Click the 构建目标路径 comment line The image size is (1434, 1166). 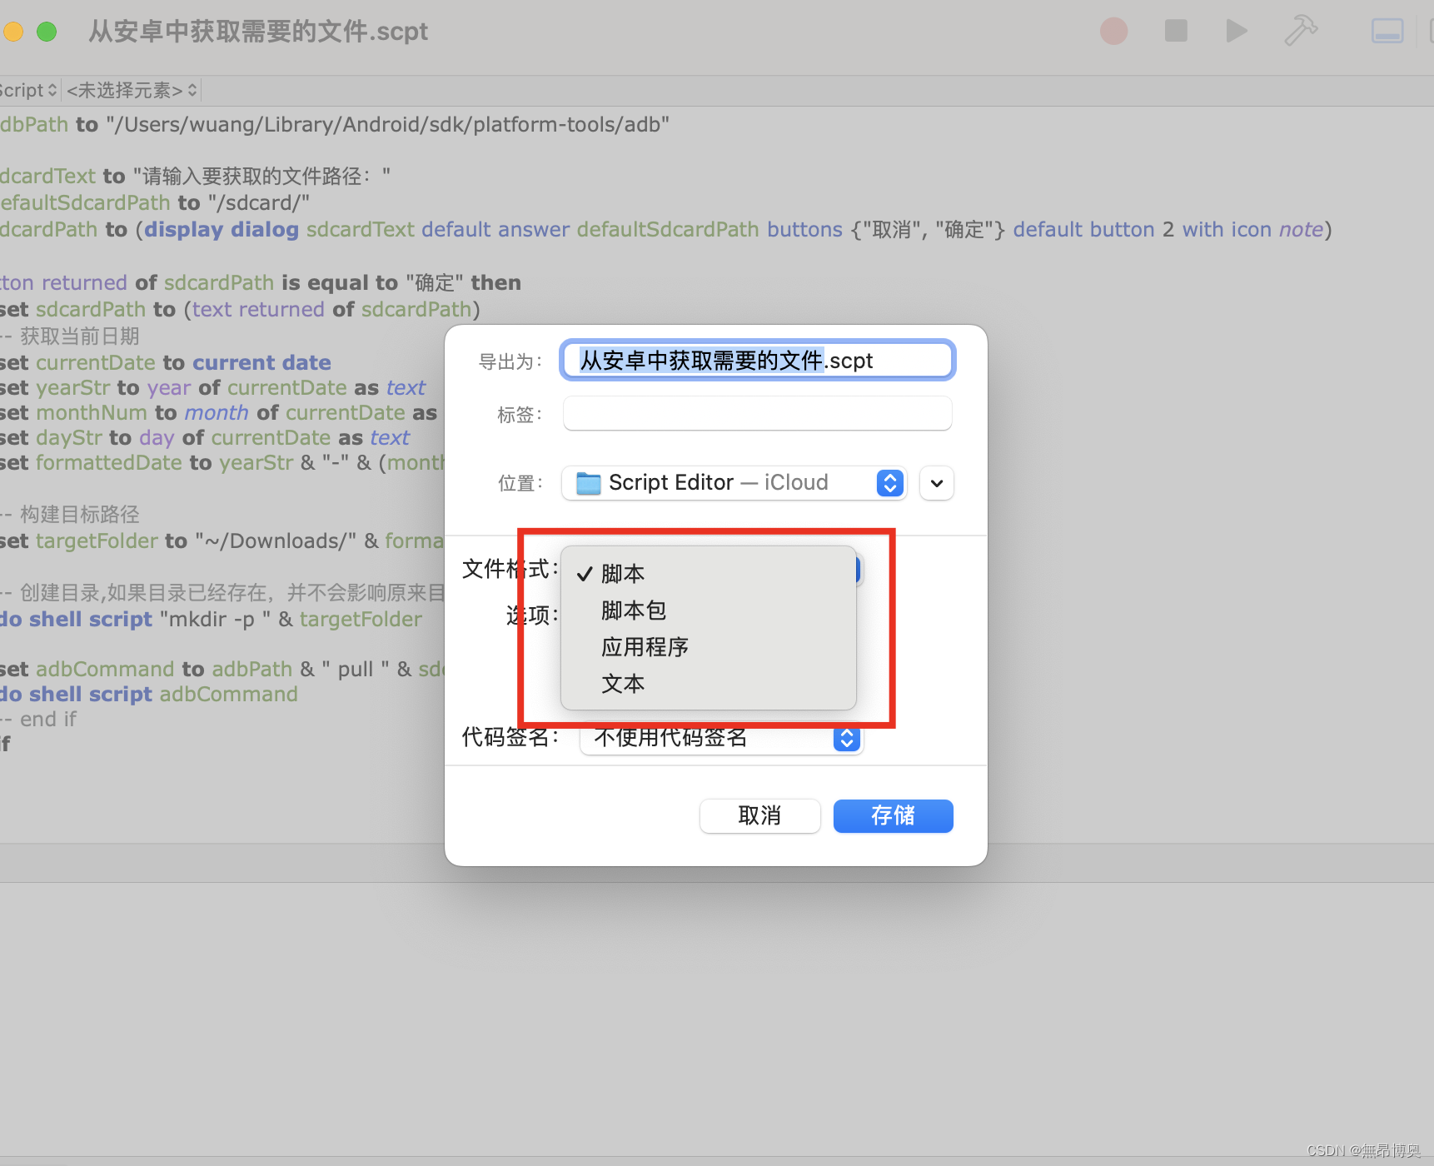tap(70, 515)
